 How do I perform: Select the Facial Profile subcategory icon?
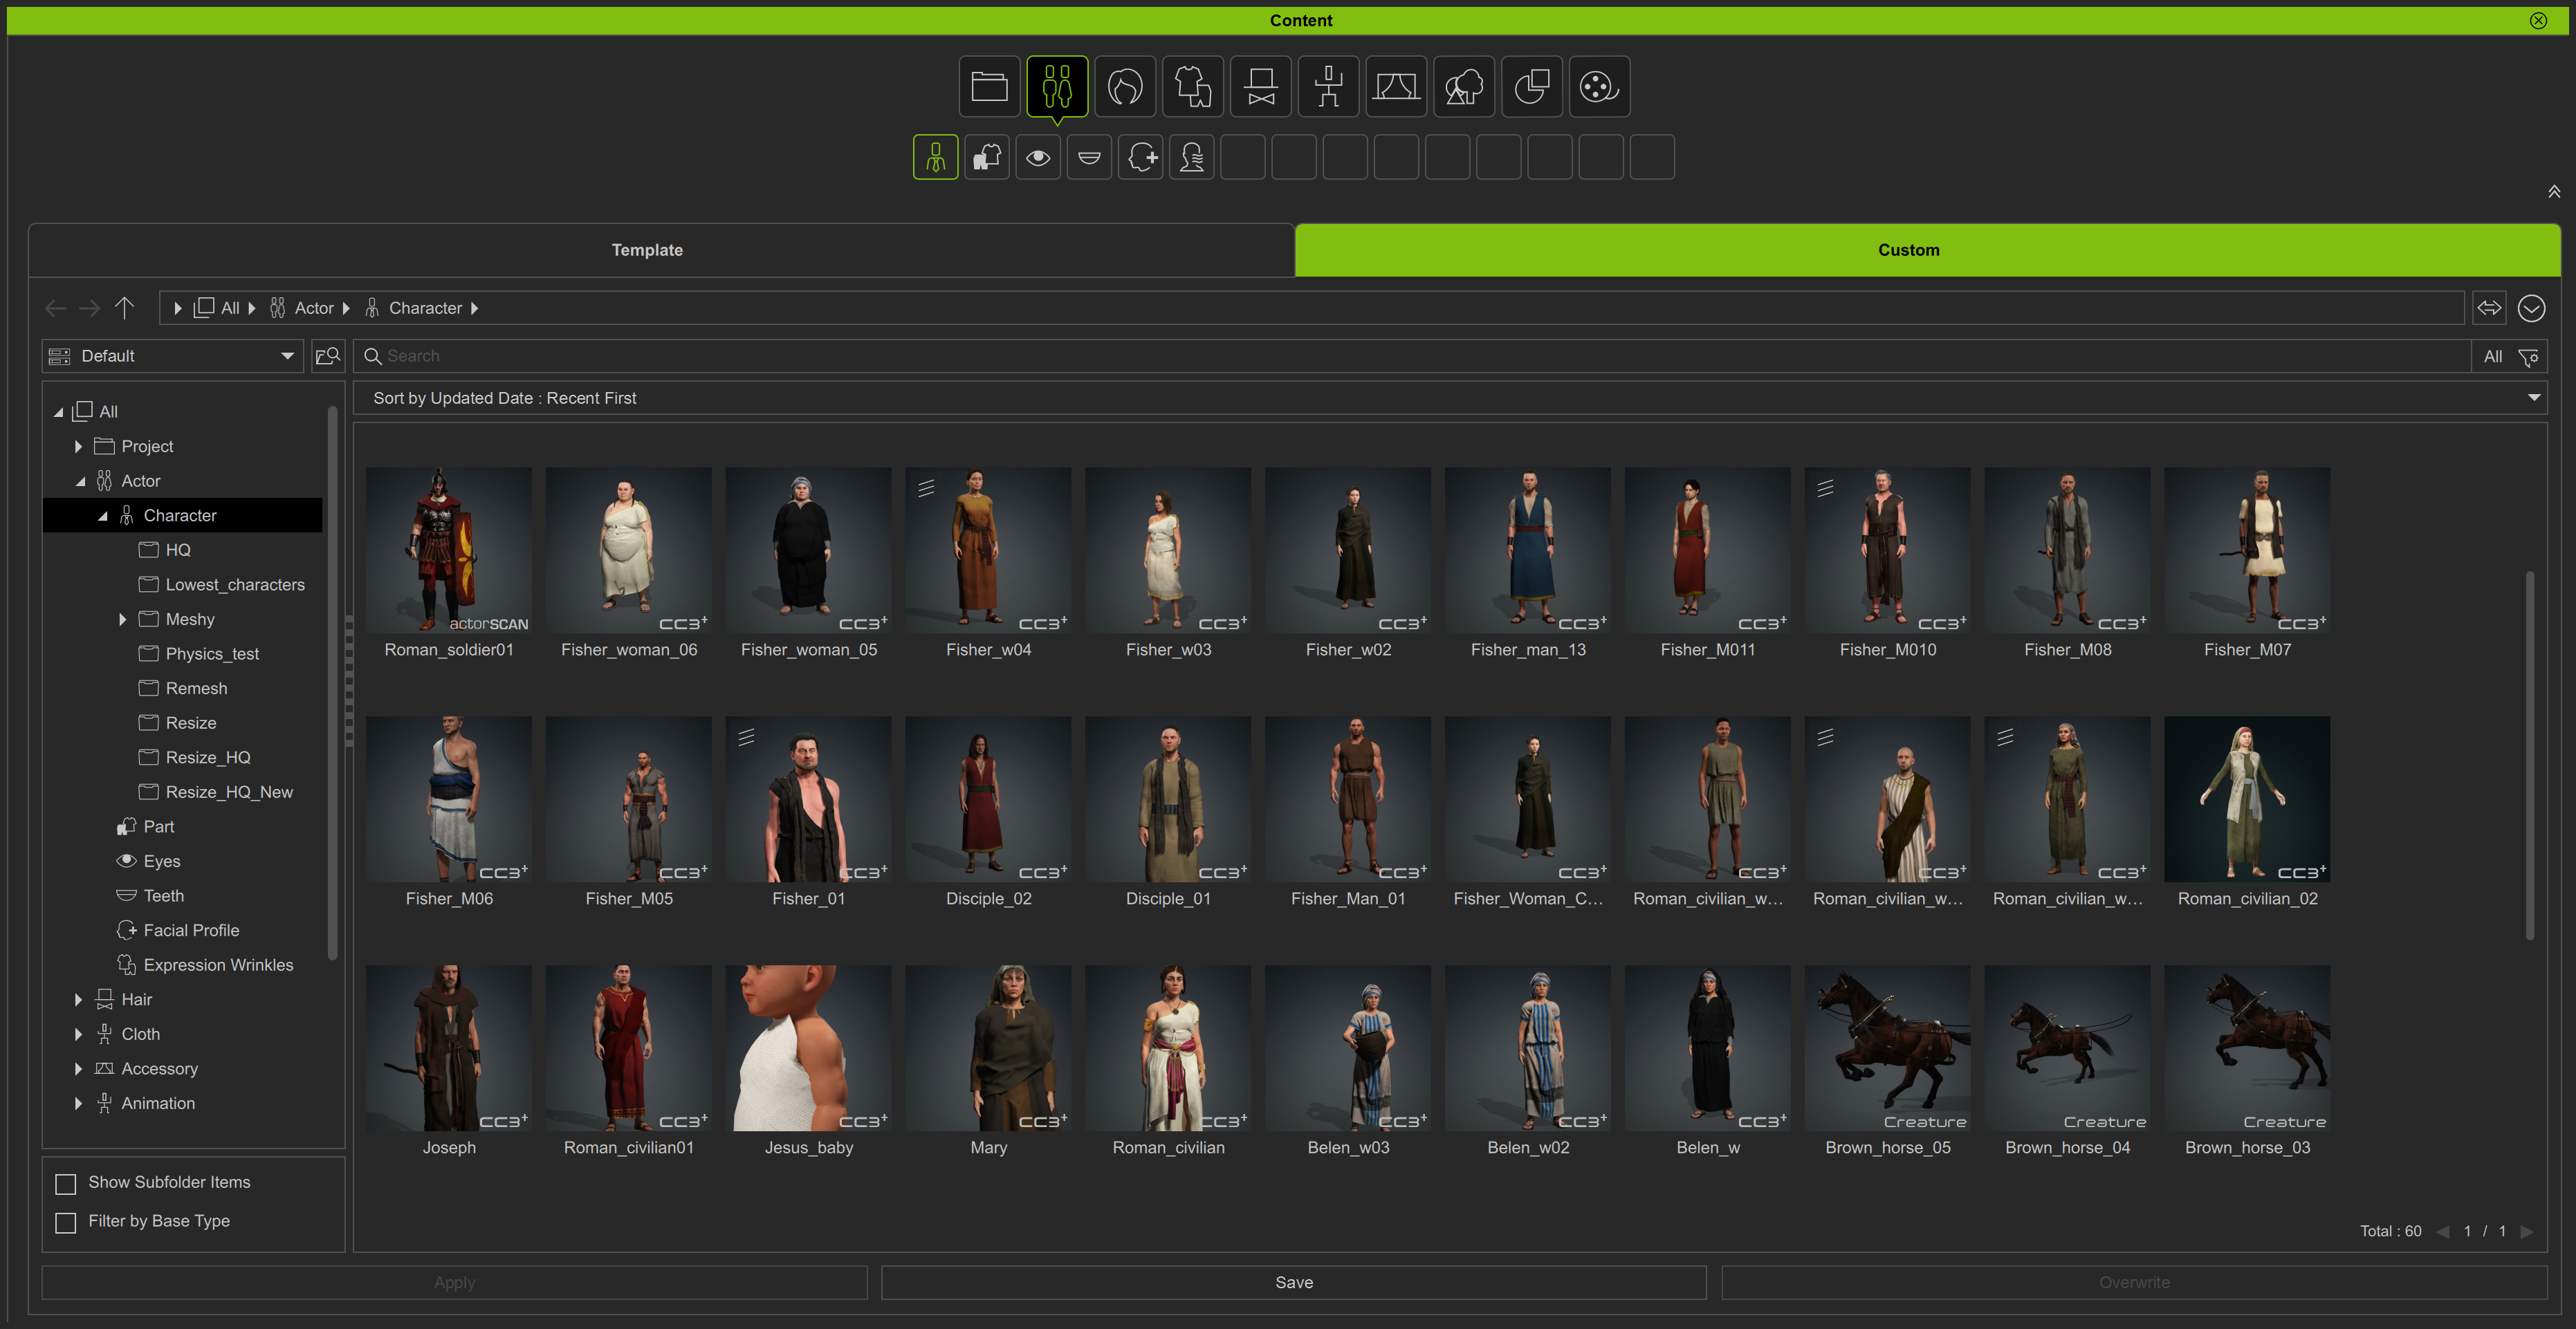pyautogui.click(x=1141, y=157)
